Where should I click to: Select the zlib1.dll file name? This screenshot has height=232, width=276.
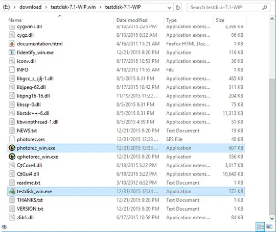[25, 217]
